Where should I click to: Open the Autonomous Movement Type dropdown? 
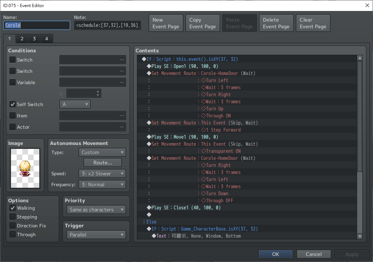tap(102, 152)
